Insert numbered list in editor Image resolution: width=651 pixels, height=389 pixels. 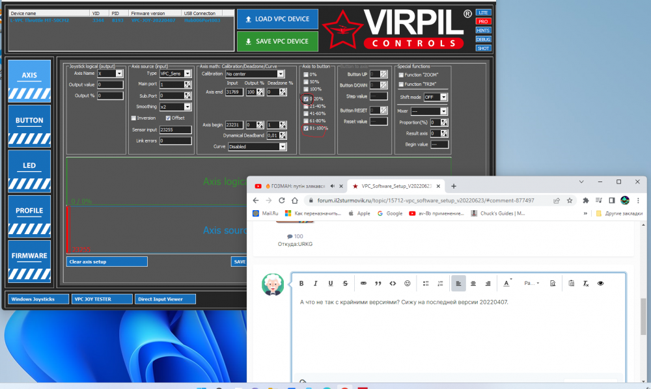coord(440,283)
